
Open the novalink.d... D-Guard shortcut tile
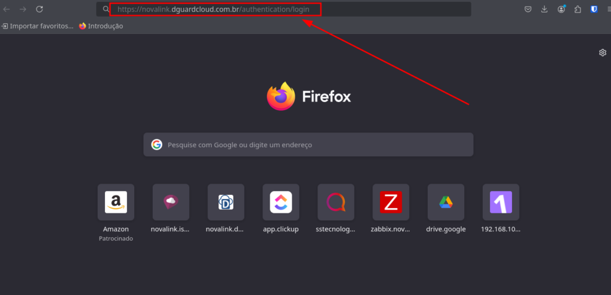[x=226, y=203]
